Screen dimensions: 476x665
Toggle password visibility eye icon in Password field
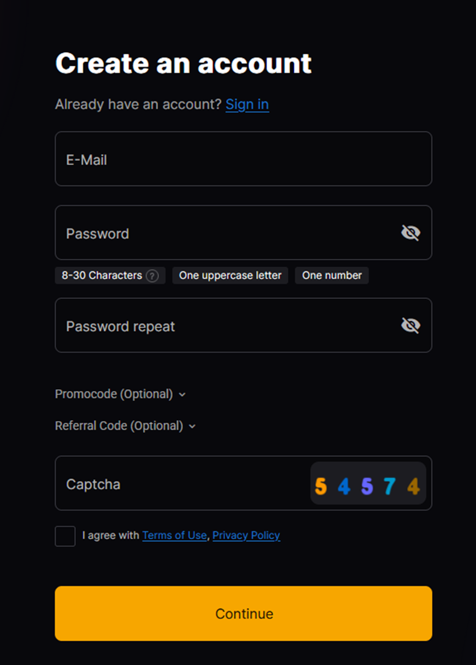tap(410, 233)
